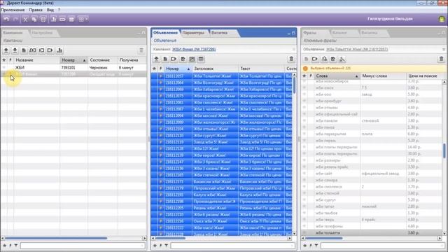The width and height of the screenshot is (448, 252).
Task: Open the 'Вид' menu
Action: pos(50,10)
